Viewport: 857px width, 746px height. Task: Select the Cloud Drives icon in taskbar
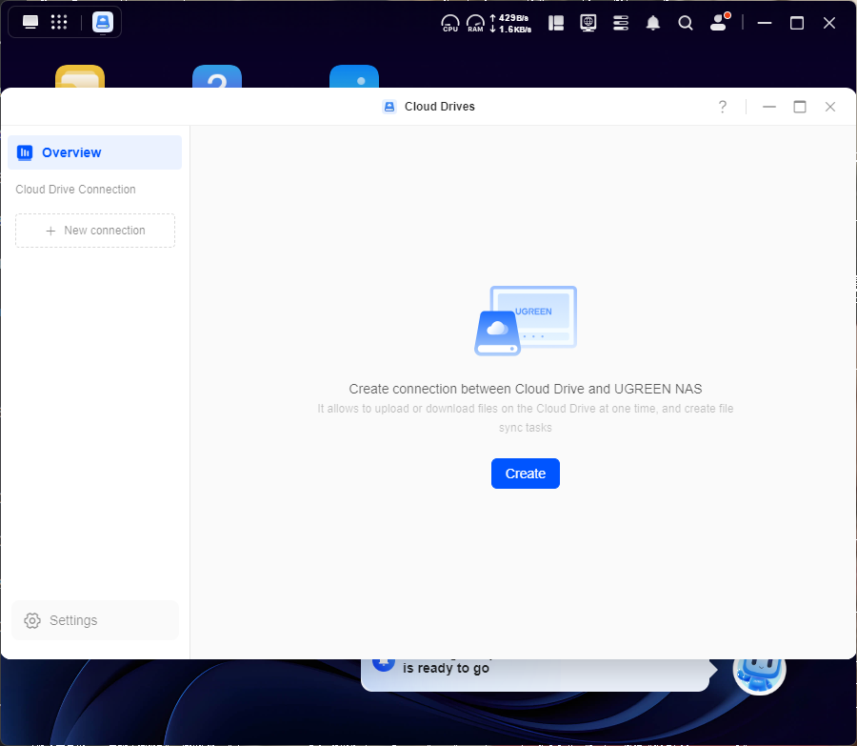click(x=102, y=23)
